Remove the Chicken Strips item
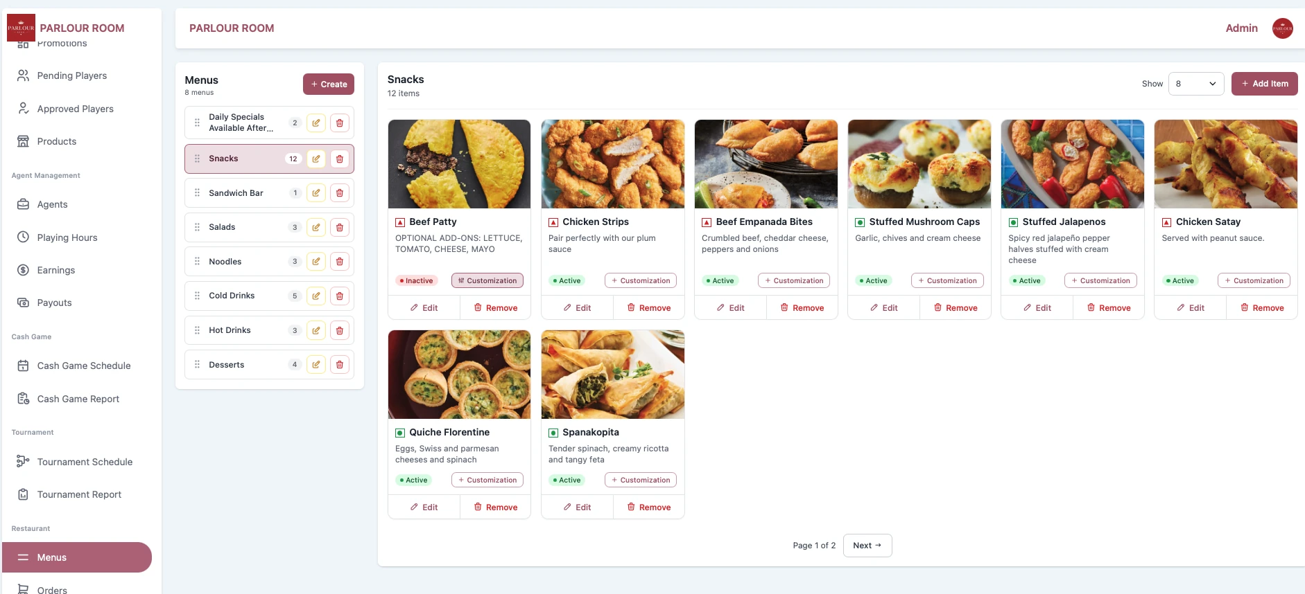Screen dimensions: 1305x594 coord(649,308)
